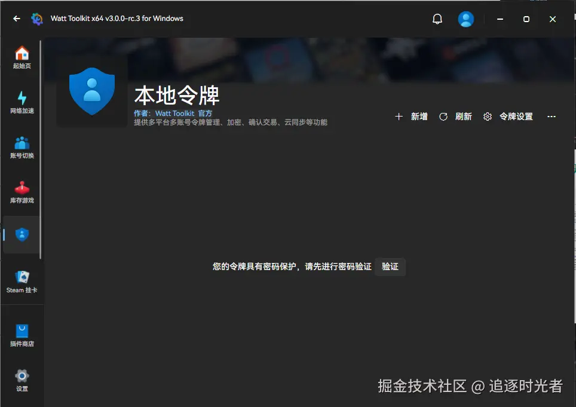Open the 插件商店 plugin store
Screen dimensions: 576x407
22,335
